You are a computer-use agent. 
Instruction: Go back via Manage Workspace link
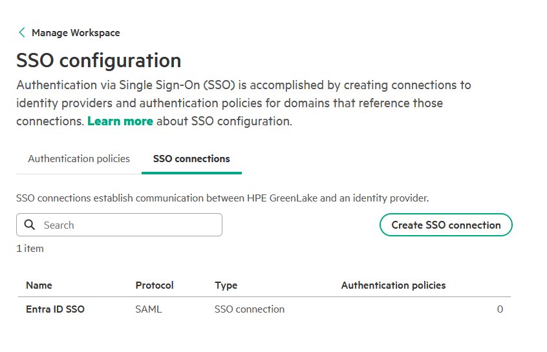(75, 33)
